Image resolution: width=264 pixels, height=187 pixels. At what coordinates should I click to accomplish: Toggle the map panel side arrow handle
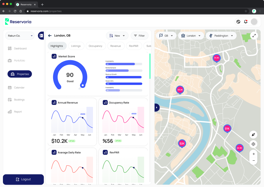[x=157, y=108]
